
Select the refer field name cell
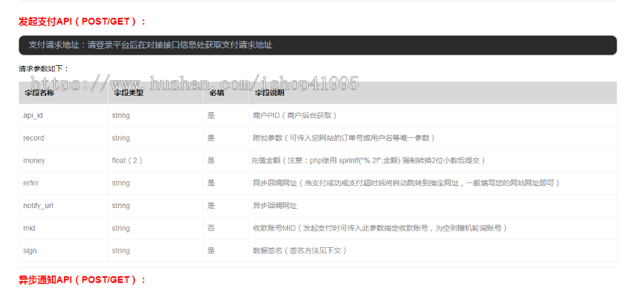click(31, 183)
